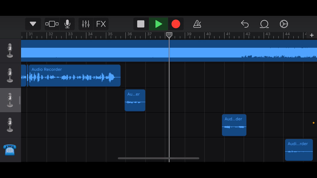Select the telephone track header icon
The width and height of the screenshot is (317, 178).
[10, 150]
